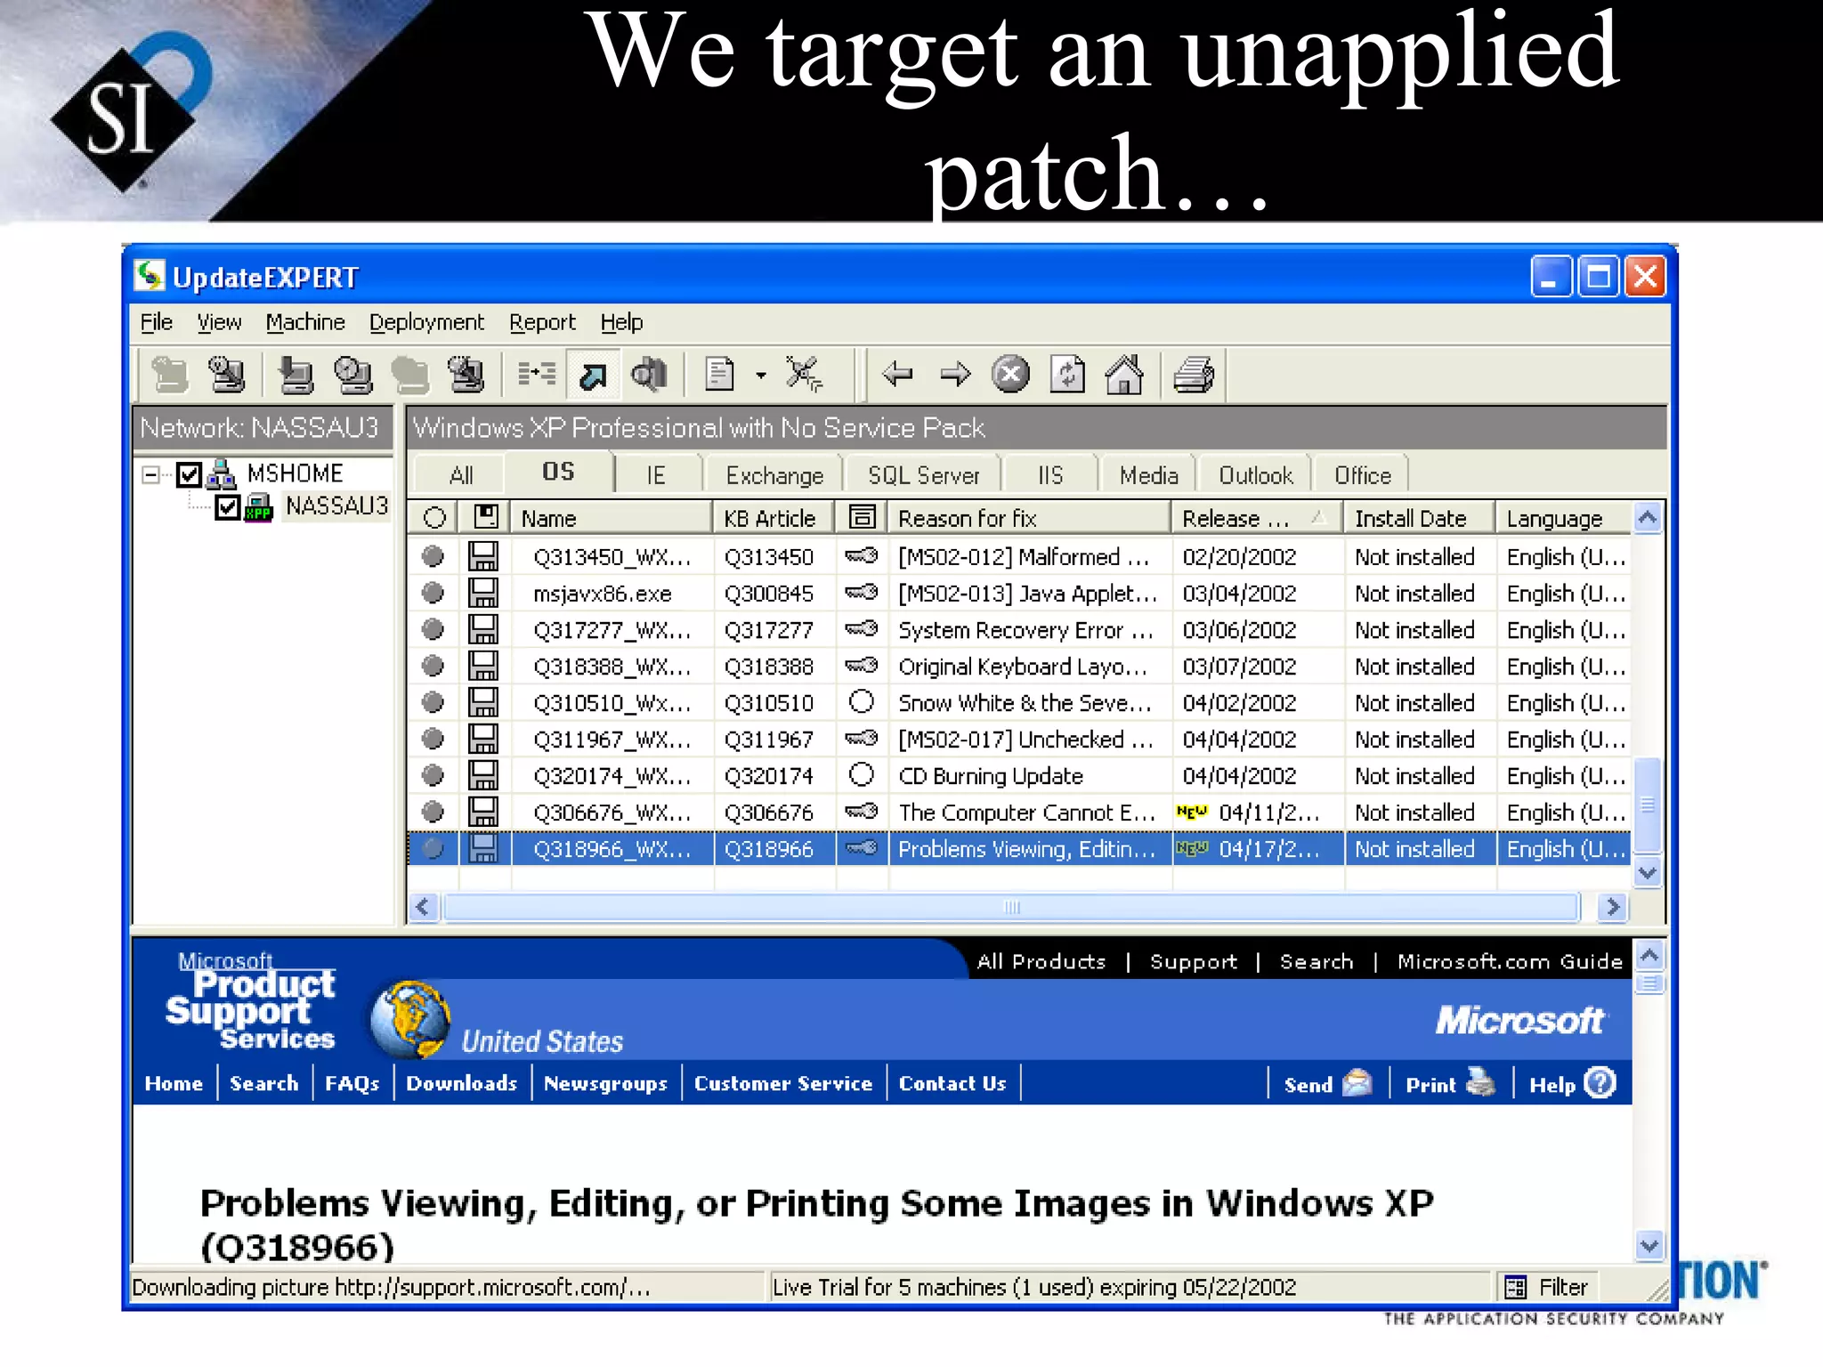Stop loading with the X circle icon

[x=1010, y=374]
